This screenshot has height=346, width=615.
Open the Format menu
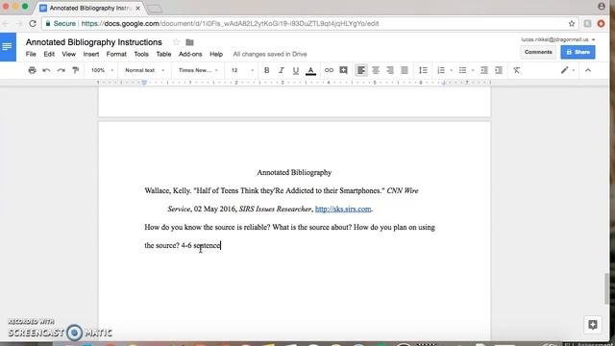[116, 54]
